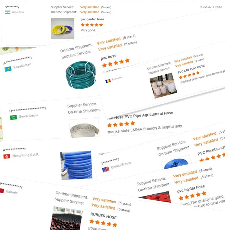225x230 pixels.
Task: Open the yellow garden hose thumbnail
Action: [x=63, y=28]
